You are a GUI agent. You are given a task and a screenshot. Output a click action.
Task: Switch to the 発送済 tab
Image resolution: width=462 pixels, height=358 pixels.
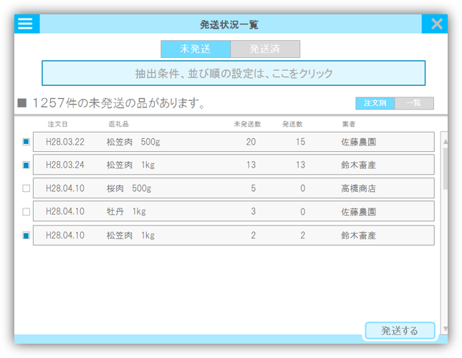(265, 49)
